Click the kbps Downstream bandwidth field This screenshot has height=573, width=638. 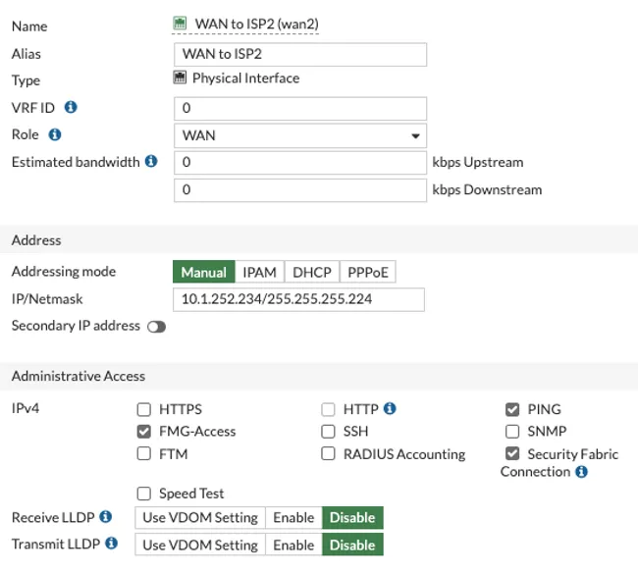pyautogui.click(x=300, y=190)
